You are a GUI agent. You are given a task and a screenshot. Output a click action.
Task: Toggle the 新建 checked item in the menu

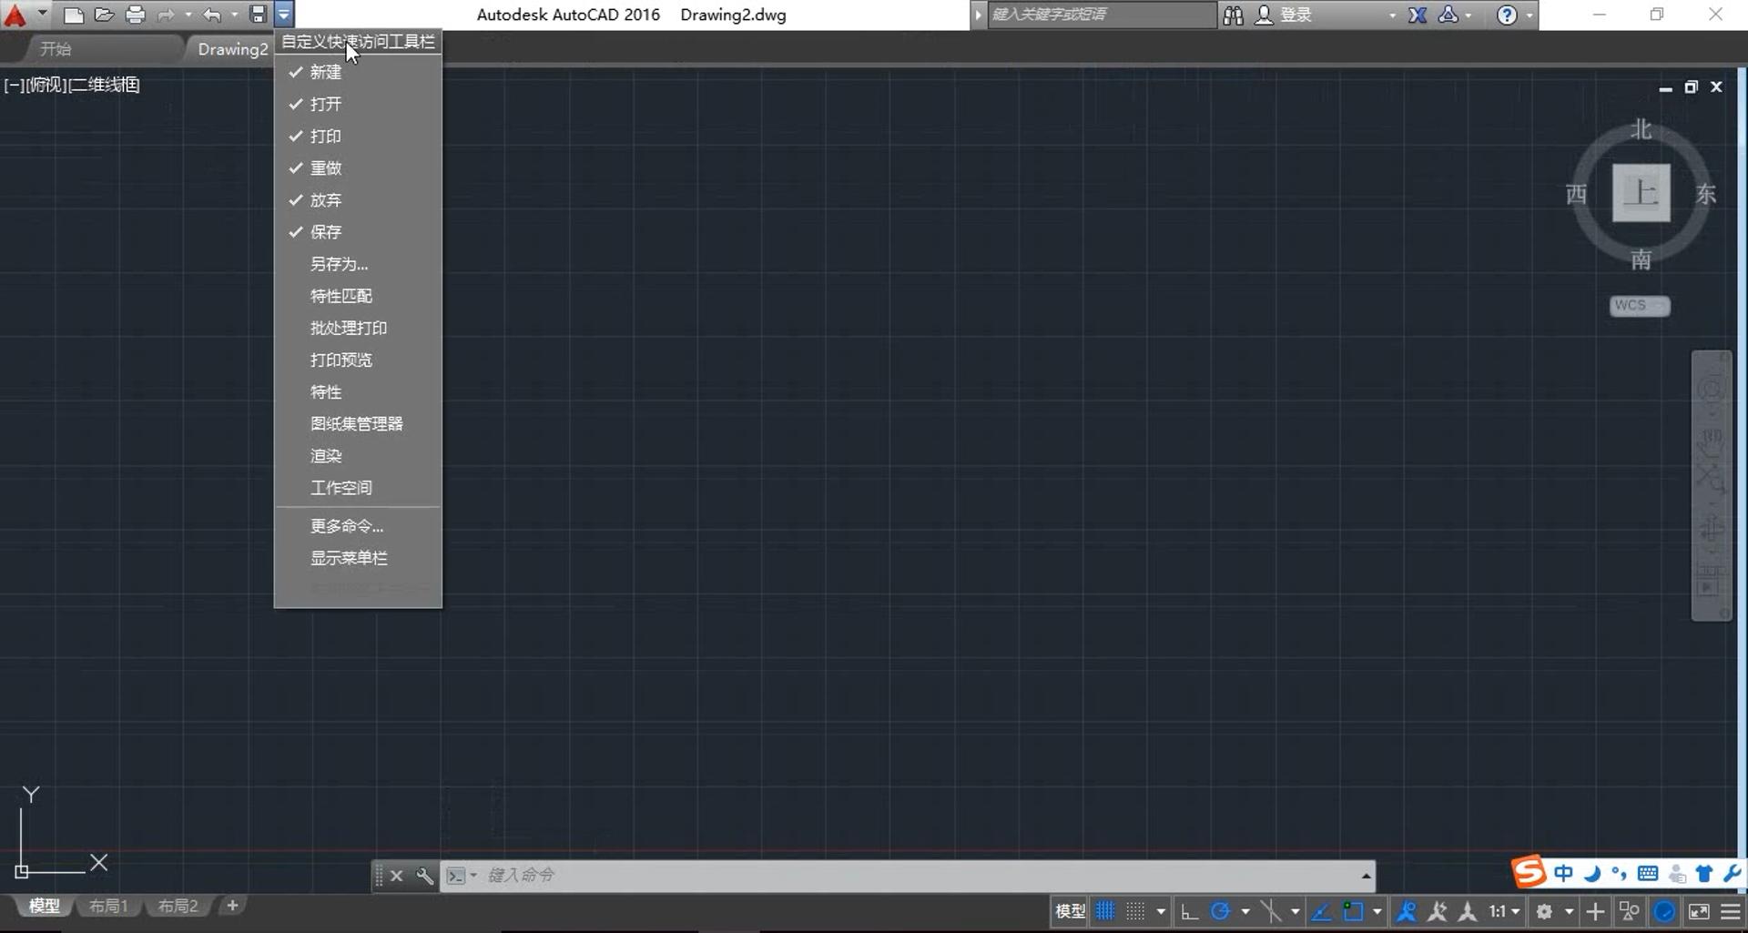[x=358, y=72]
